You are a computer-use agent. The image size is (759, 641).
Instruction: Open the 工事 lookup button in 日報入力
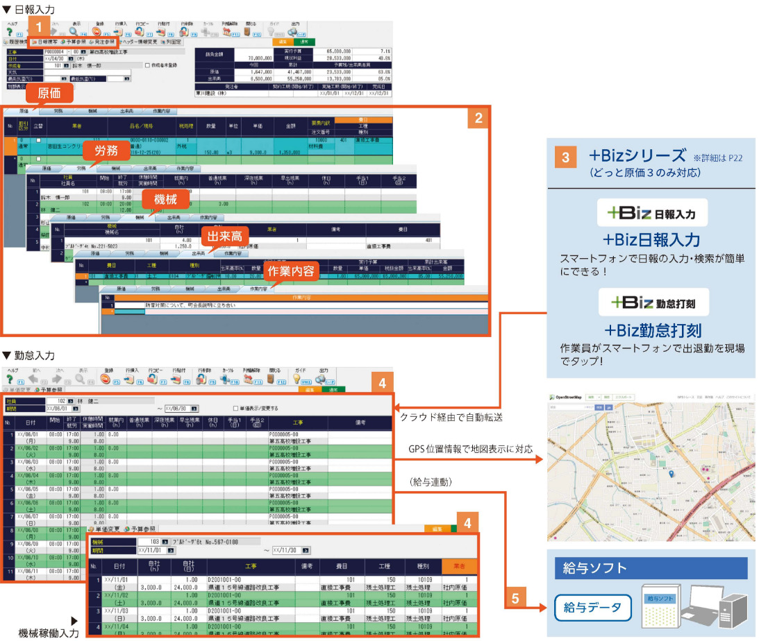(83, 52)
